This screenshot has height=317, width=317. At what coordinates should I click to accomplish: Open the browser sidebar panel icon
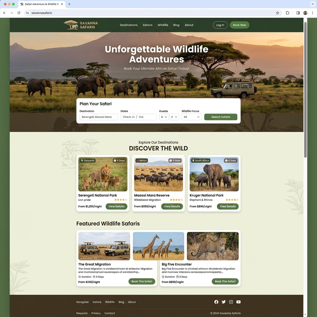click(x=298, y=13)
